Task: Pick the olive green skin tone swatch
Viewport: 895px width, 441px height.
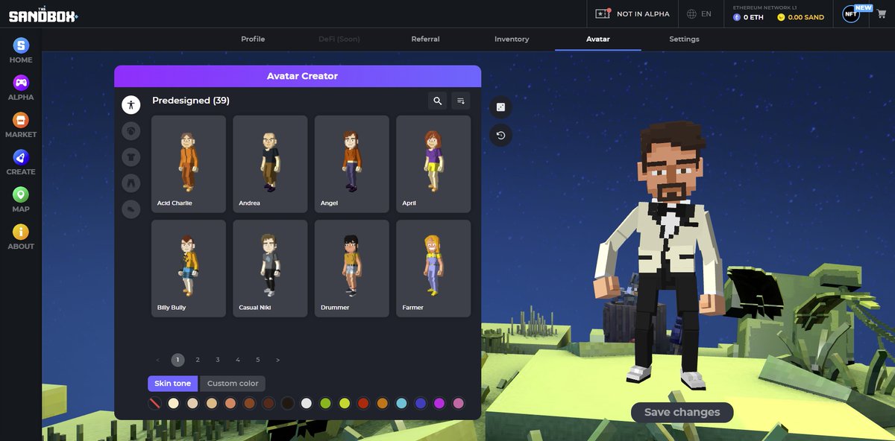Action: click(x=325, y=403)
